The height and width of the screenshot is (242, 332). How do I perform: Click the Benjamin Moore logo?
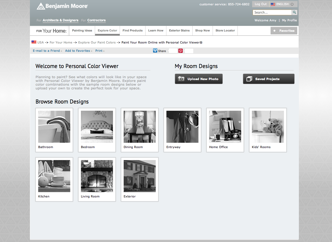coord(62,6)
